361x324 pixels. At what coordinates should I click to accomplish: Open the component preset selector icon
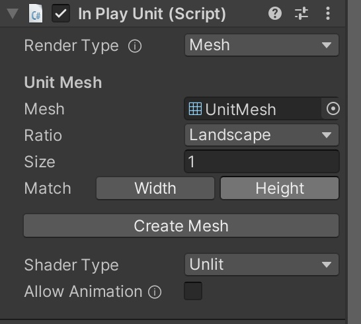tap(301, 13)
